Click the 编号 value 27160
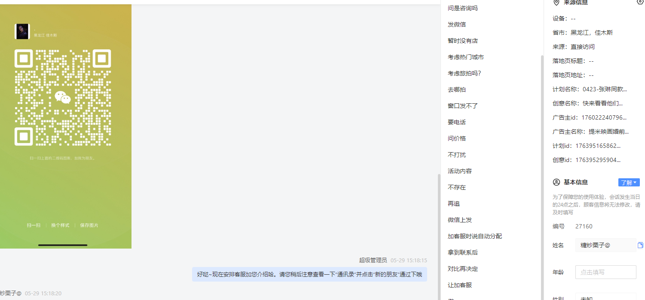The height and width of the screenshot is (300, 645). (x=584, y=226)
